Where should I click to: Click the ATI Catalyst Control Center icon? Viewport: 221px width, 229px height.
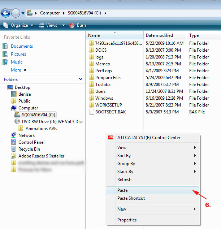coord(111,138)
